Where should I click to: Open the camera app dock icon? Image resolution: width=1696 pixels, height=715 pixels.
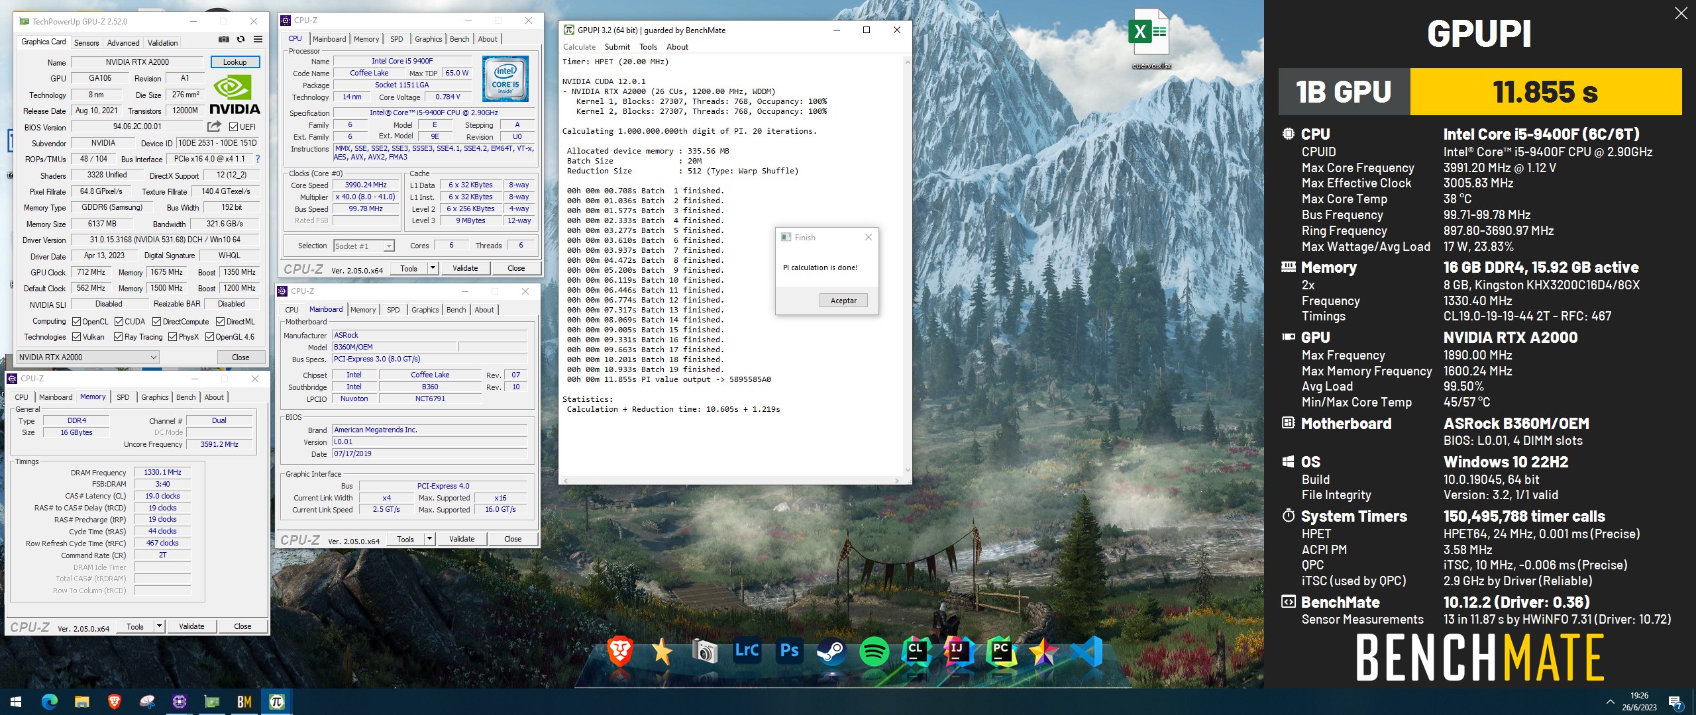(x=704, y=651)
